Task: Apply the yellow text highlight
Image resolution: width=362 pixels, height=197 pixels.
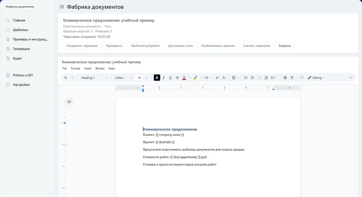Action: 196,78
